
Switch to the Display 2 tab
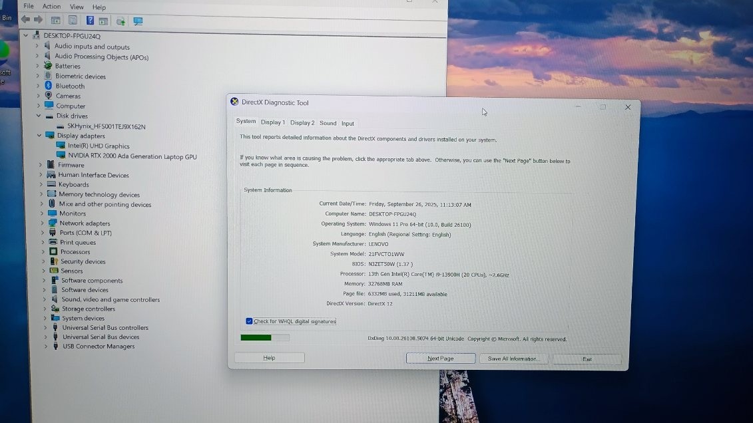pos(302,123)
